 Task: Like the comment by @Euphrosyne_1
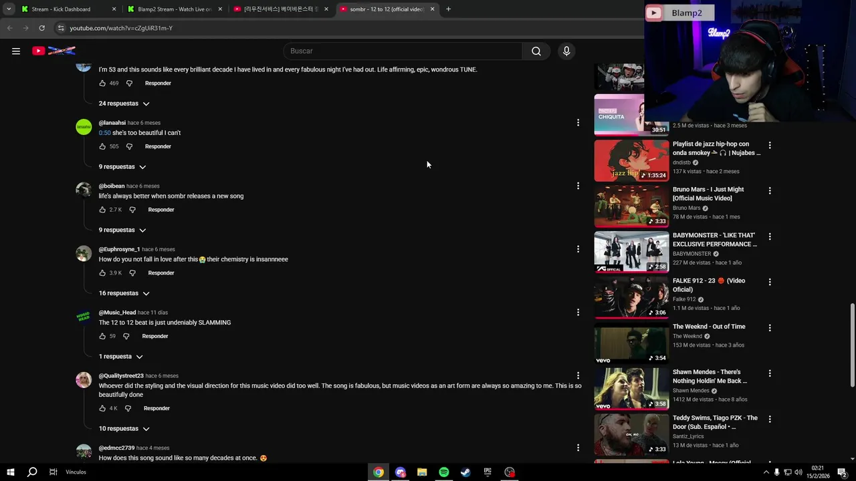click(102, 273)
